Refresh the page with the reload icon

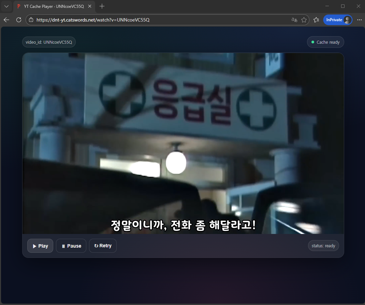click(x=19, y=20)
